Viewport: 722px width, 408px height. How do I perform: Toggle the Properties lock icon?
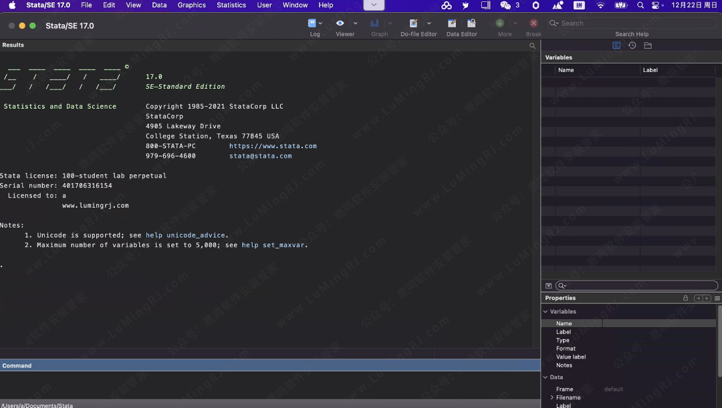[685, 298]
